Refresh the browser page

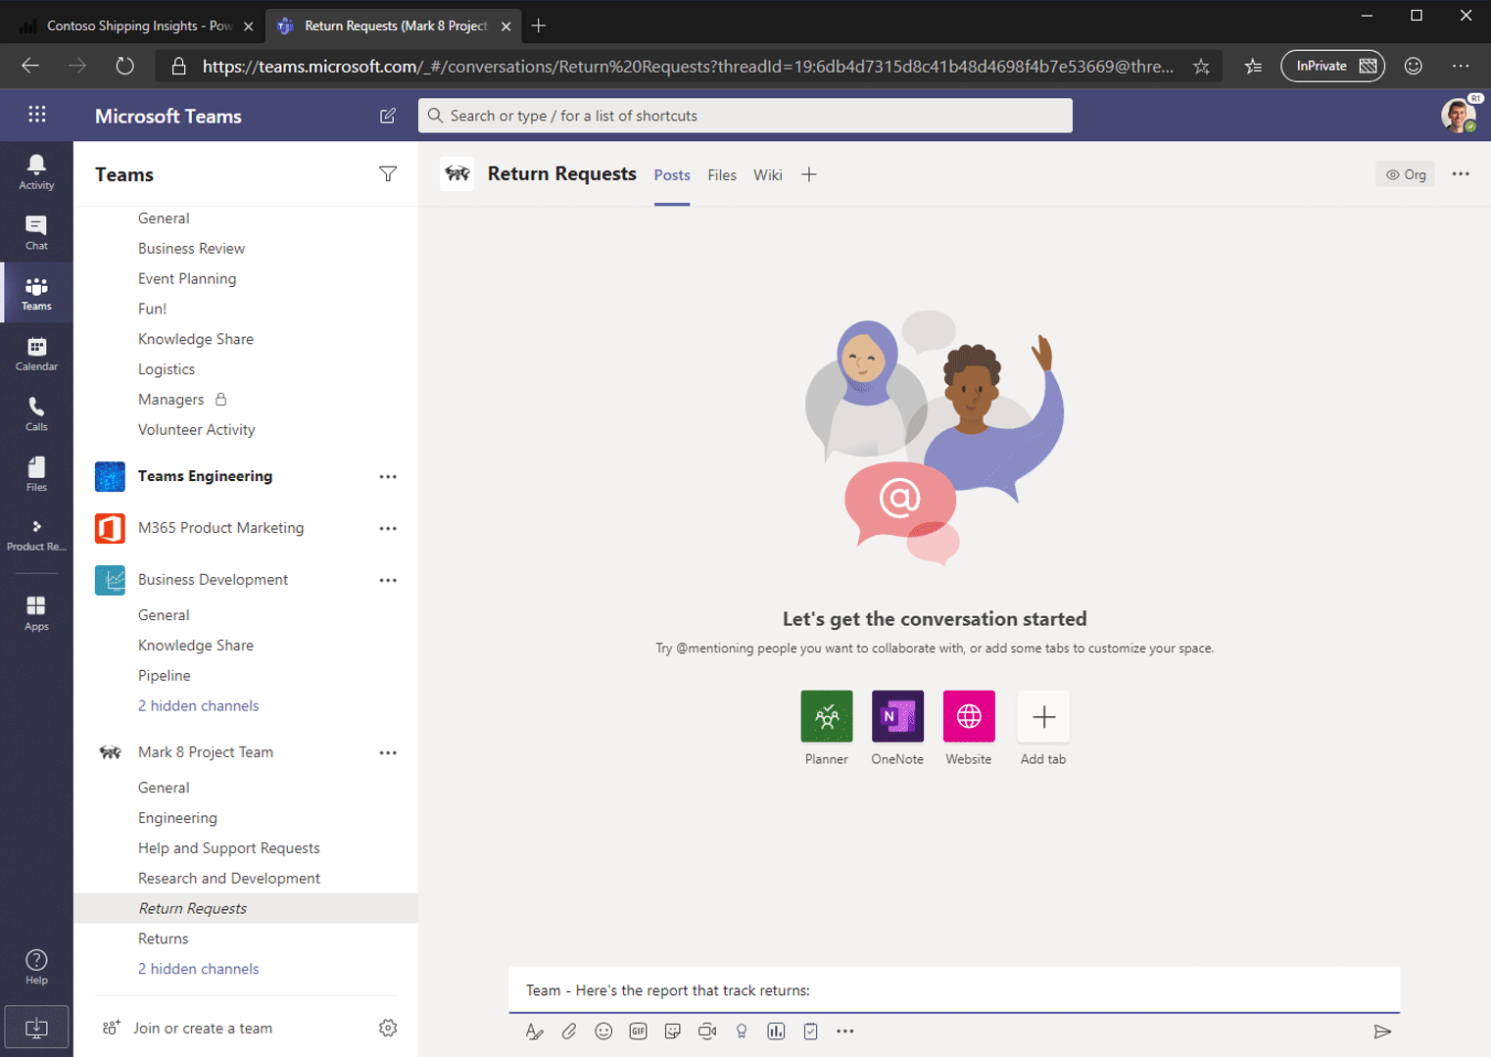124,67
